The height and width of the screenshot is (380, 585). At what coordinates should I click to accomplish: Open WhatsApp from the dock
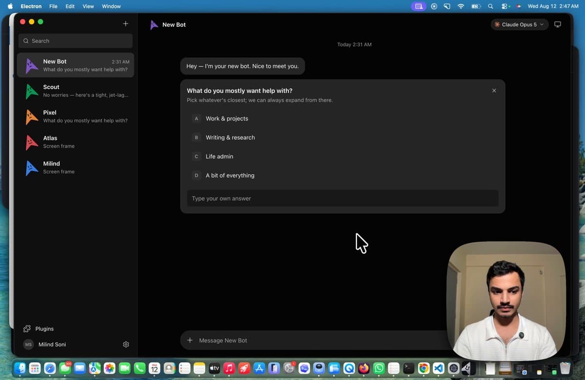tap(379, 368)
